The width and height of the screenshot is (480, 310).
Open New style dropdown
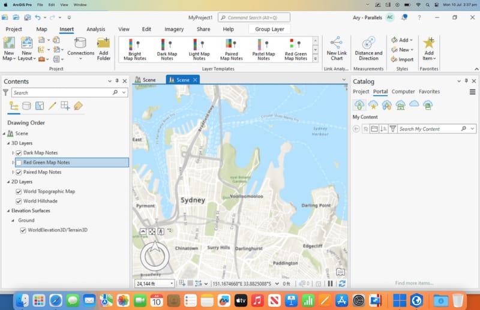point(402,50)
